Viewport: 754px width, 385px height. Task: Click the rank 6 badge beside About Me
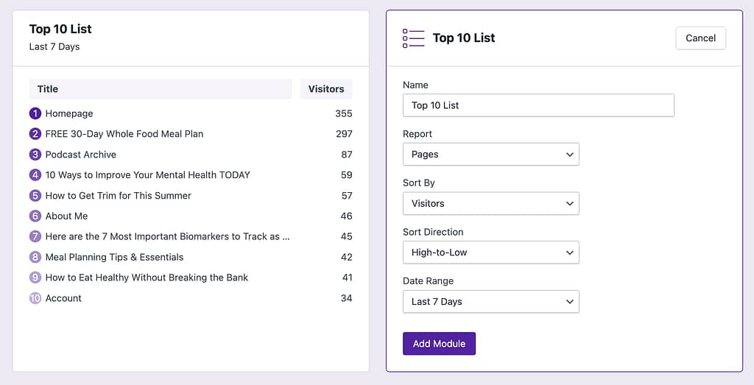35,216
